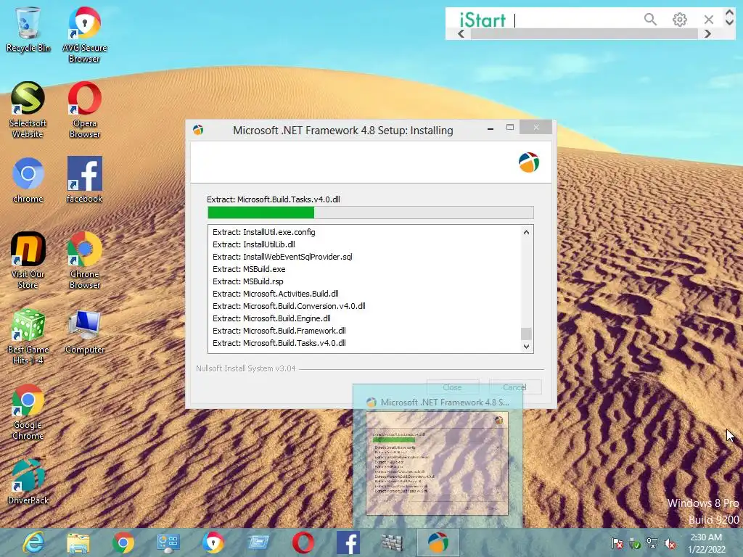743x557 pixels.
Task: Open Google Chrome desktop shortcut
Action: click(x=28, y=412)
